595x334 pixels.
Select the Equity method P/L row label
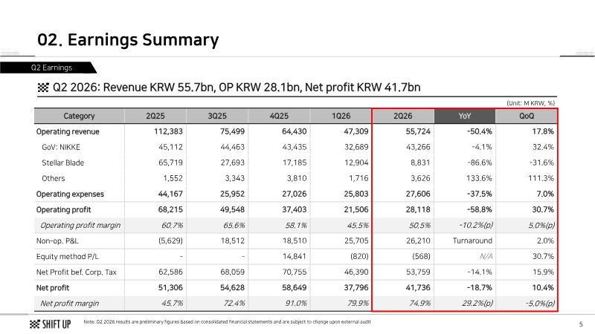pos(67,256)
